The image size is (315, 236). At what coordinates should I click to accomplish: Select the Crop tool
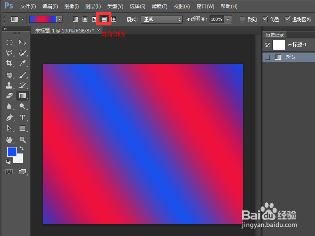(x=9, y=63)
